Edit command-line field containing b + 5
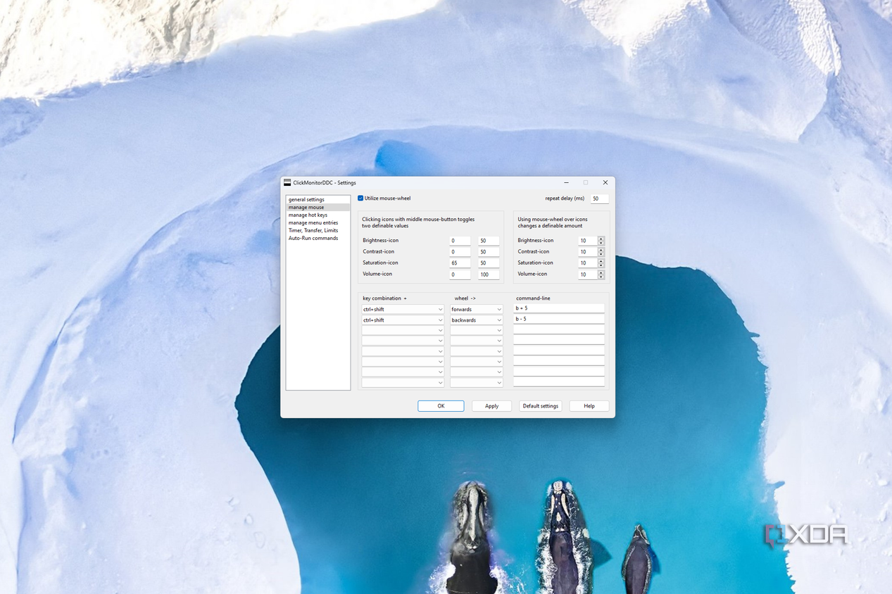892x594 pixels. click(559, 308)
